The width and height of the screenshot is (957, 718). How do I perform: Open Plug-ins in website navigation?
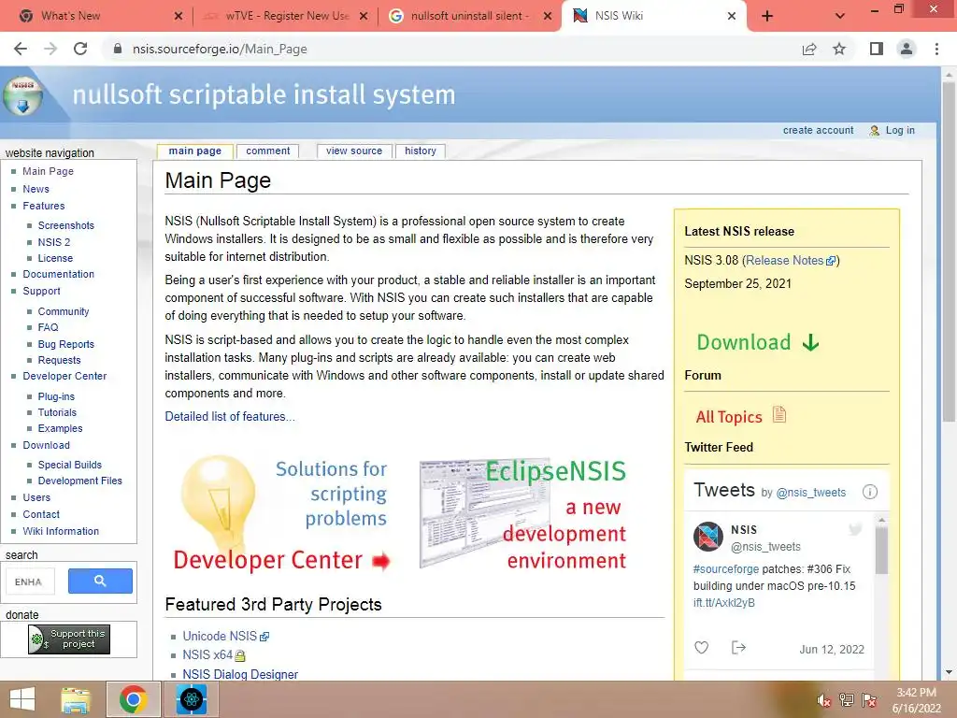point(56,396)
